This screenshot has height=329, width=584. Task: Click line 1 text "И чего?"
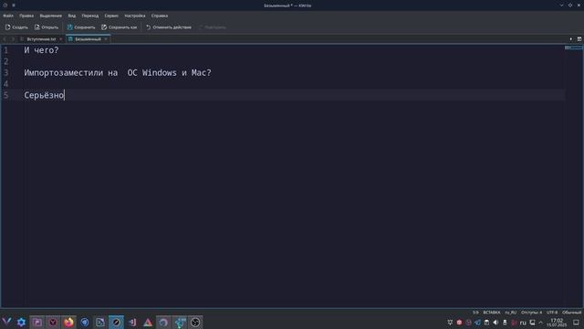click(x=41, y=50)
